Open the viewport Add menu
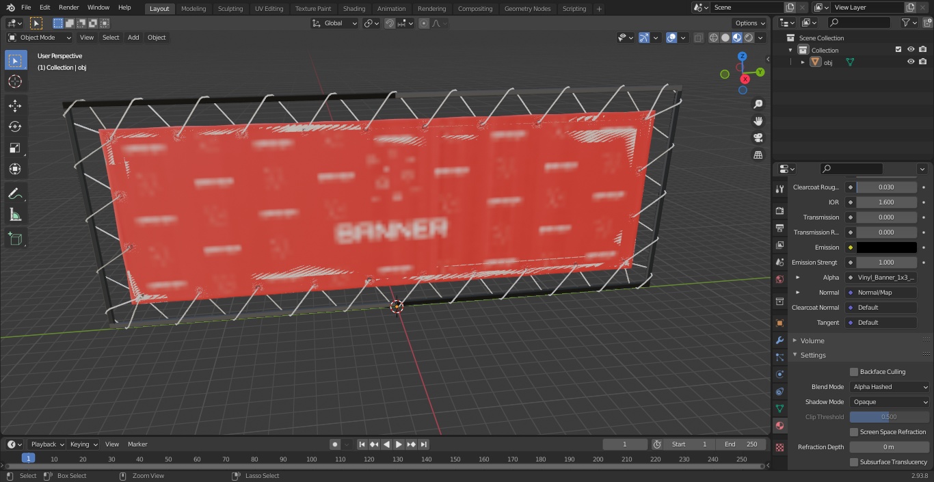934x482 pixels. pos(133,38)
